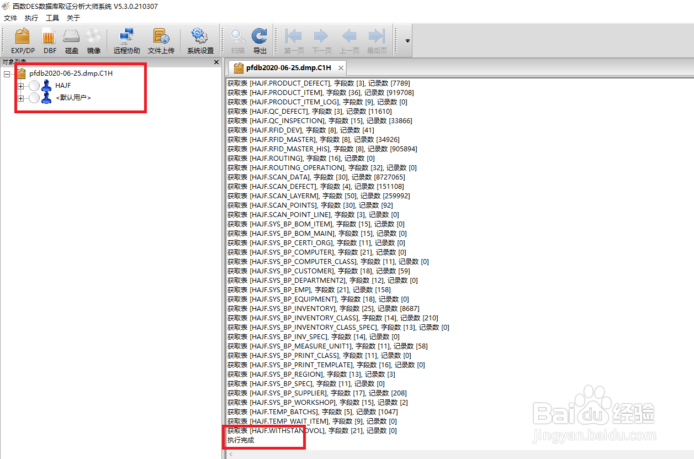
Task: Click the log line HAJF.TEMP_BATCHS
Action: [x=313, y=411]
